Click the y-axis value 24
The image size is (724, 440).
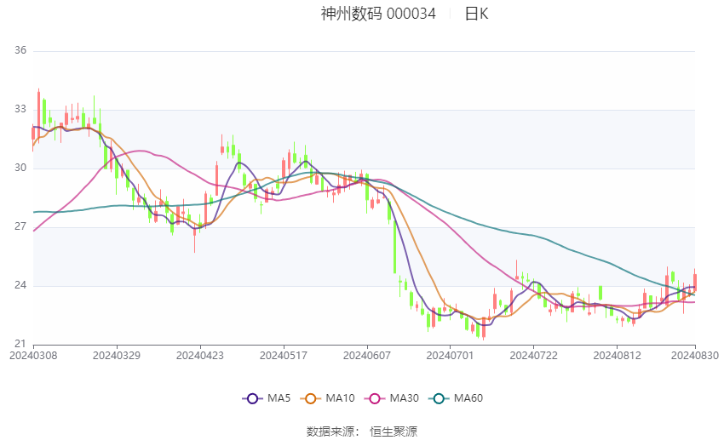click(20, 285)
